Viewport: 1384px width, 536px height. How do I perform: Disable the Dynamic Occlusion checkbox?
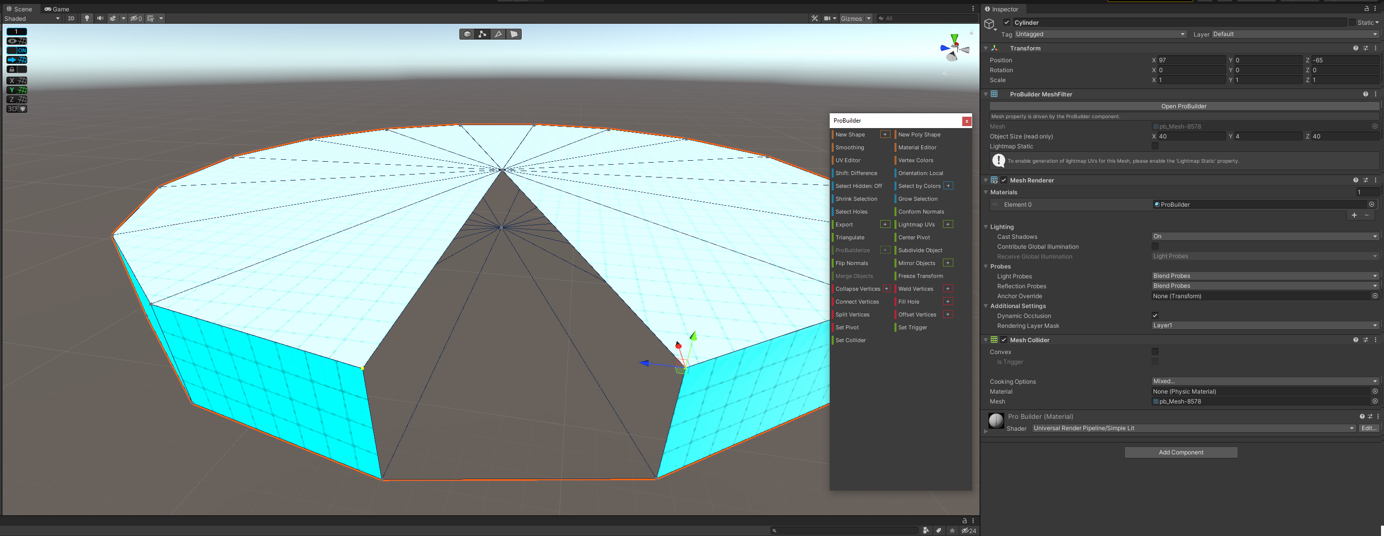[x=1155, y=315]
